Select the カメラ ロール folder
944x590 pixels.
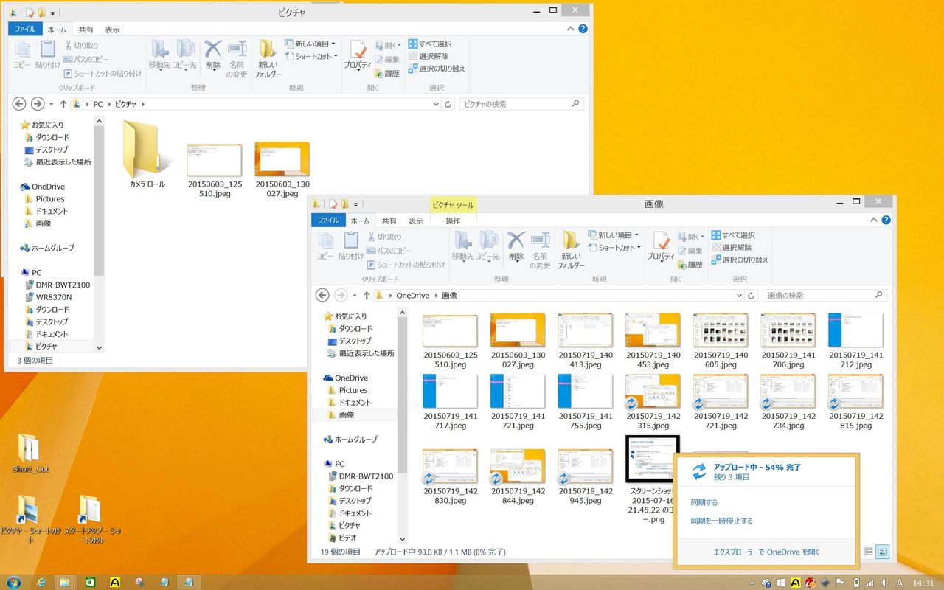[x=147, y=155]
